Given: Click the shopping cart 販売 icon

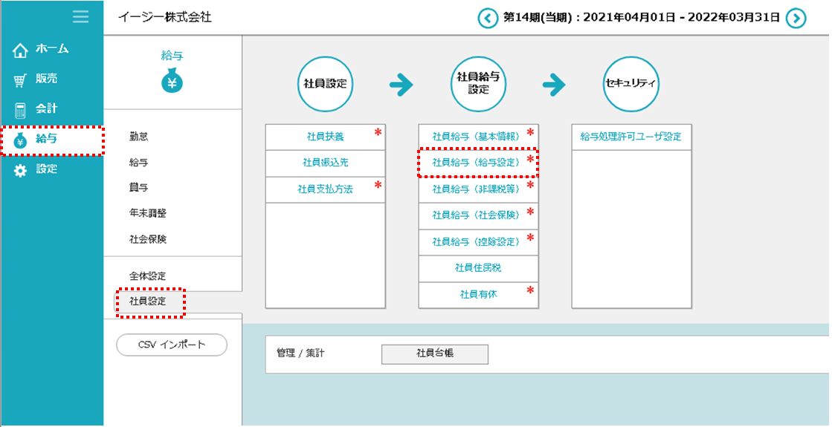Looking at the screenshot, I should 20,79.
